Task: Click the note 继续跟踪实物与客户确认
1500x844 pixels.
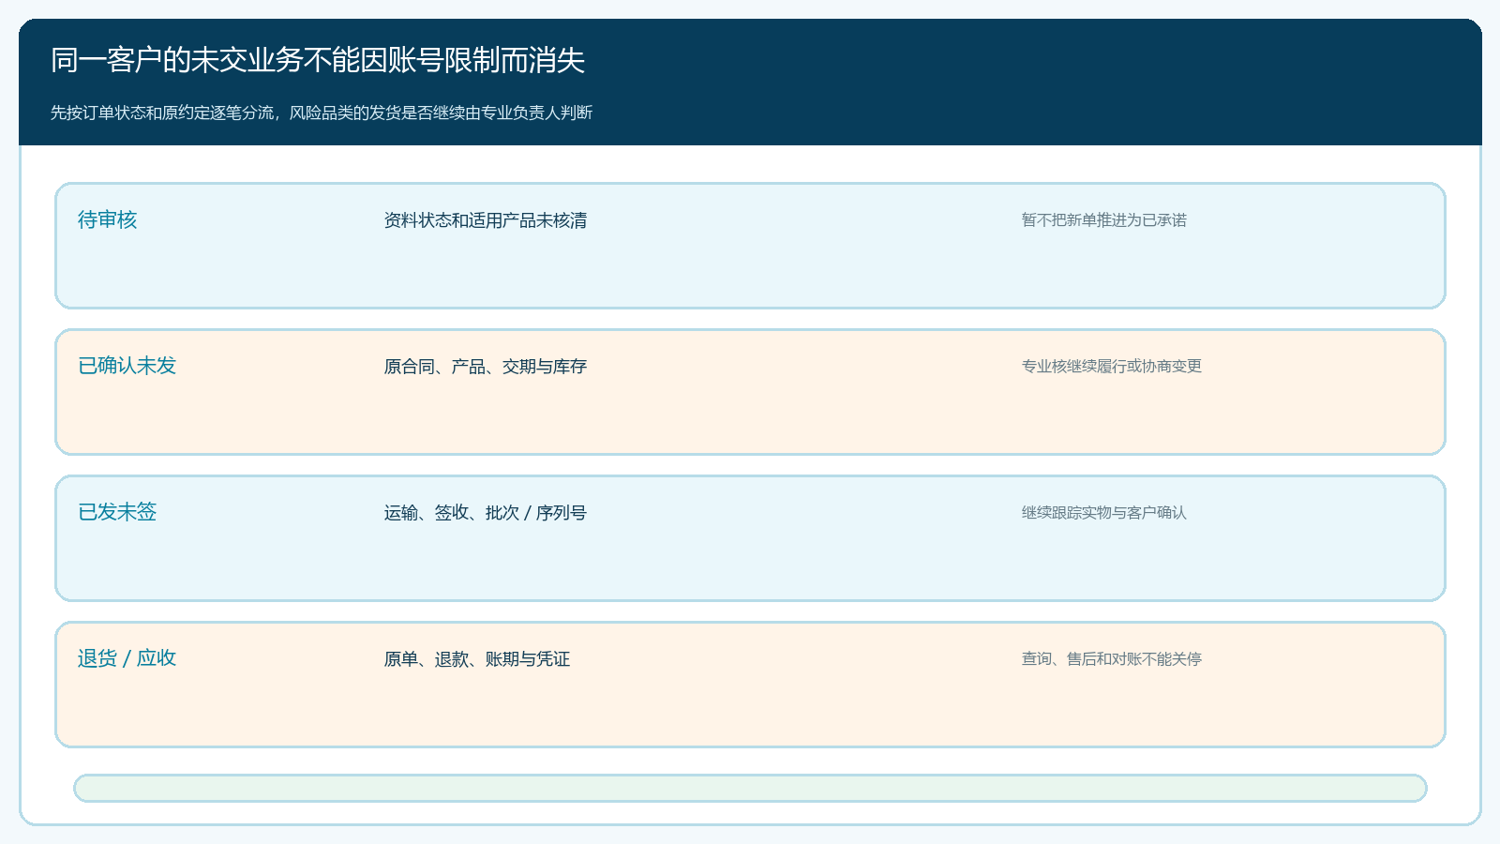Action: pos(1104,513)
